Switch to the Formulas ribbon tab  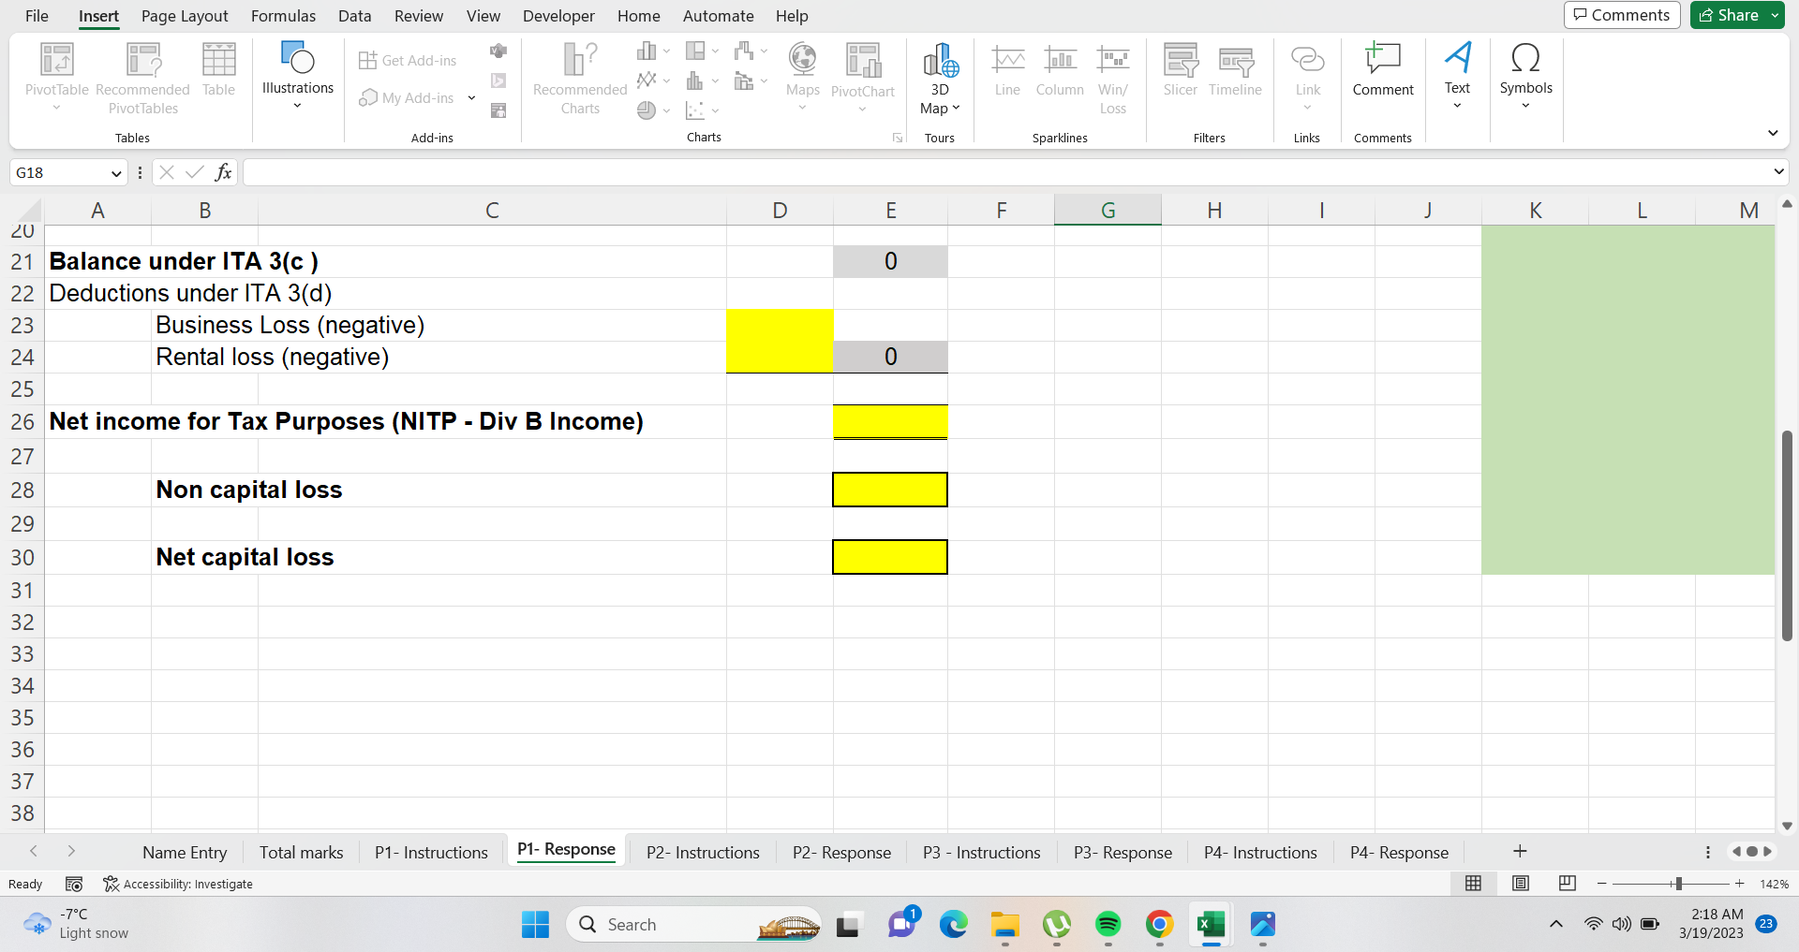[x=282, y=16]
